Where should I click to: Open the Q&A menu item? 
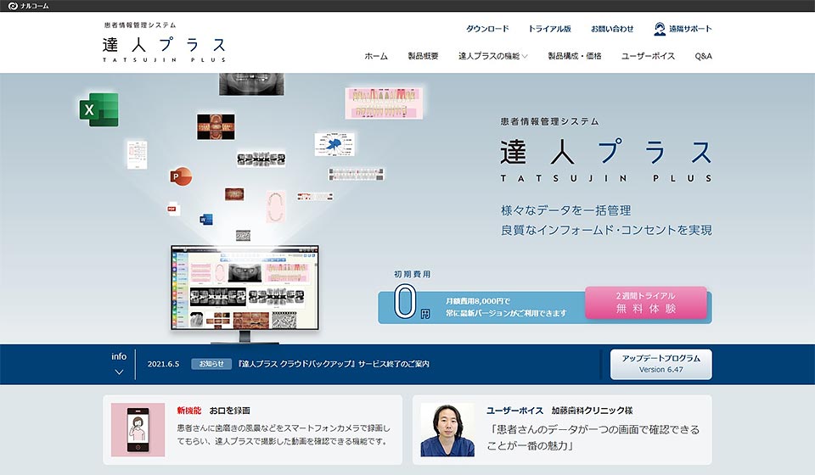coord(703,56)
